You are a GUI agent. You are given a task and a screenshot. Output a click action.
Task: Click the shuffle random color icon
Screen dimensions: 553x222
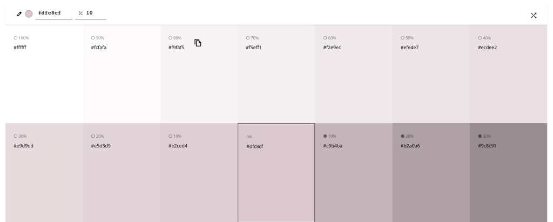pyautogui.click(x=534, y=15)
